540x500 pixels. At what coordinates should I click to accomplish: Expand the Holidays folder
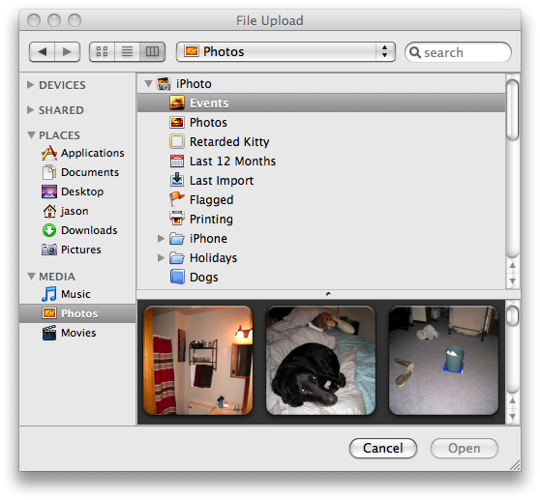pyautogui.click(x=161, y=258)
